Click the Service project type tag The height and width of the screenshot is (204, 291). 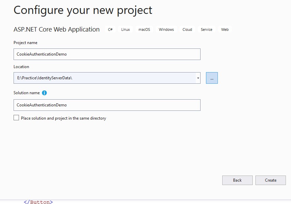point(207,29)
